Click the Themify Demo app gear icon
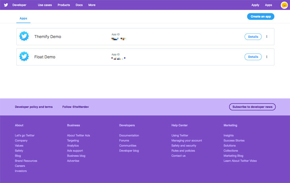 pyautogui.click(x=24, y=36)
